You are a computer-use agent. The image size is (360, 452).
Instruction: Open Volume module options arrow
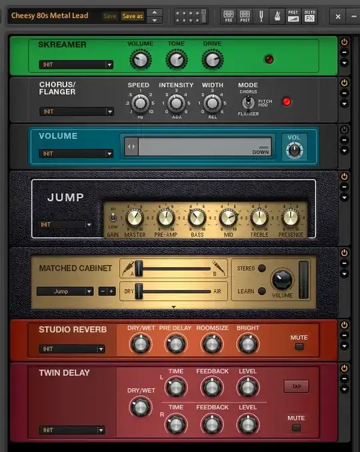pyautogui.click(x=344, y=150)
